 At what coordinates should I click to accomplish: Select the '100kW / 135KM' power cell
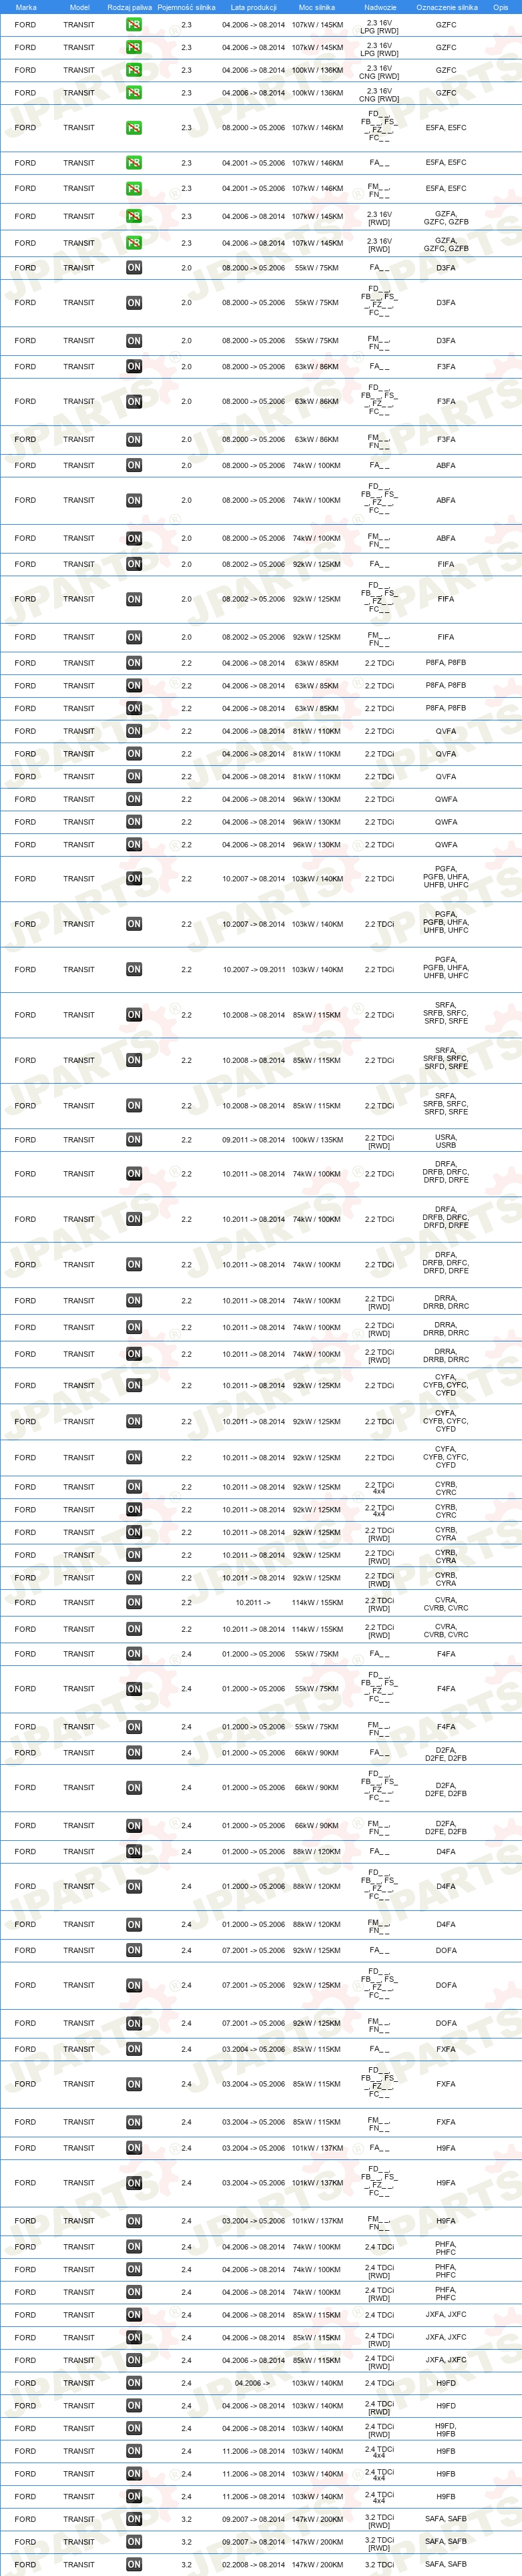coord(317,1140)
